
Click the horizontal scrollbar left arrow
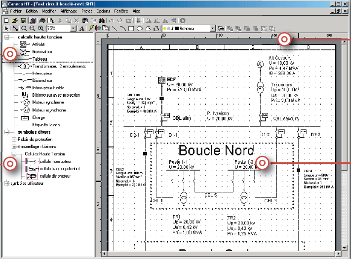click(104, 254)
